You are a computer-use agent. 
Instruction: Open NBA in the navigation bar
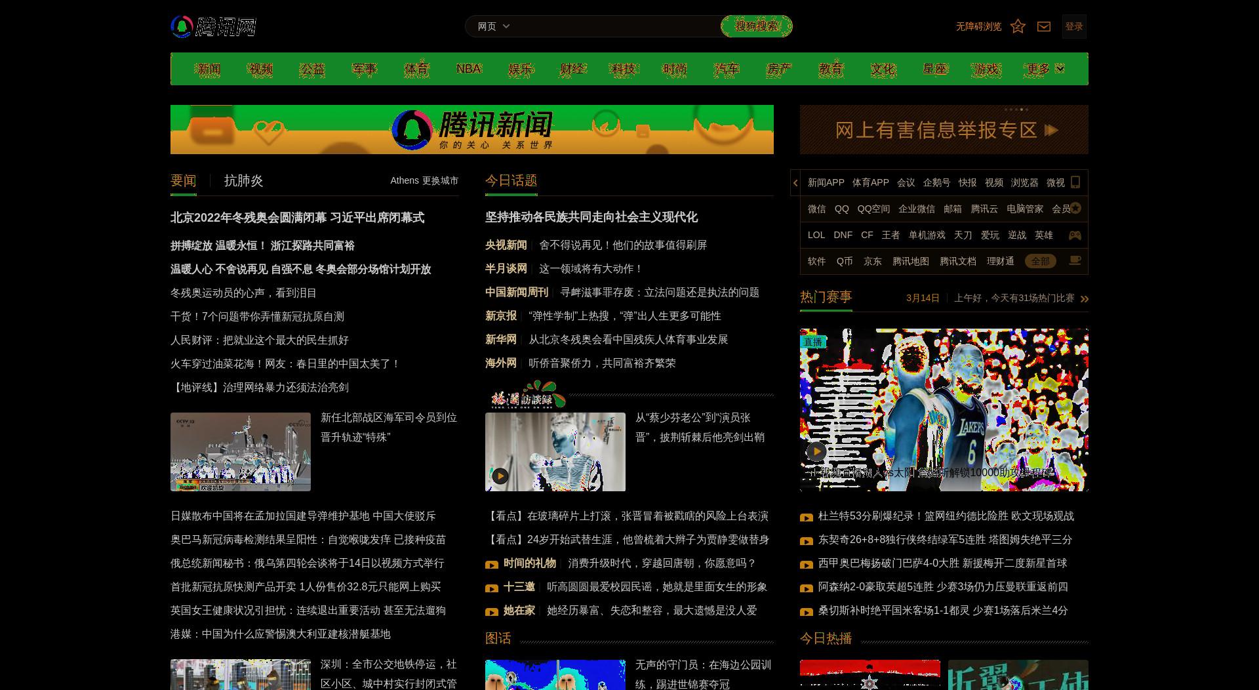tap(468, 69)
